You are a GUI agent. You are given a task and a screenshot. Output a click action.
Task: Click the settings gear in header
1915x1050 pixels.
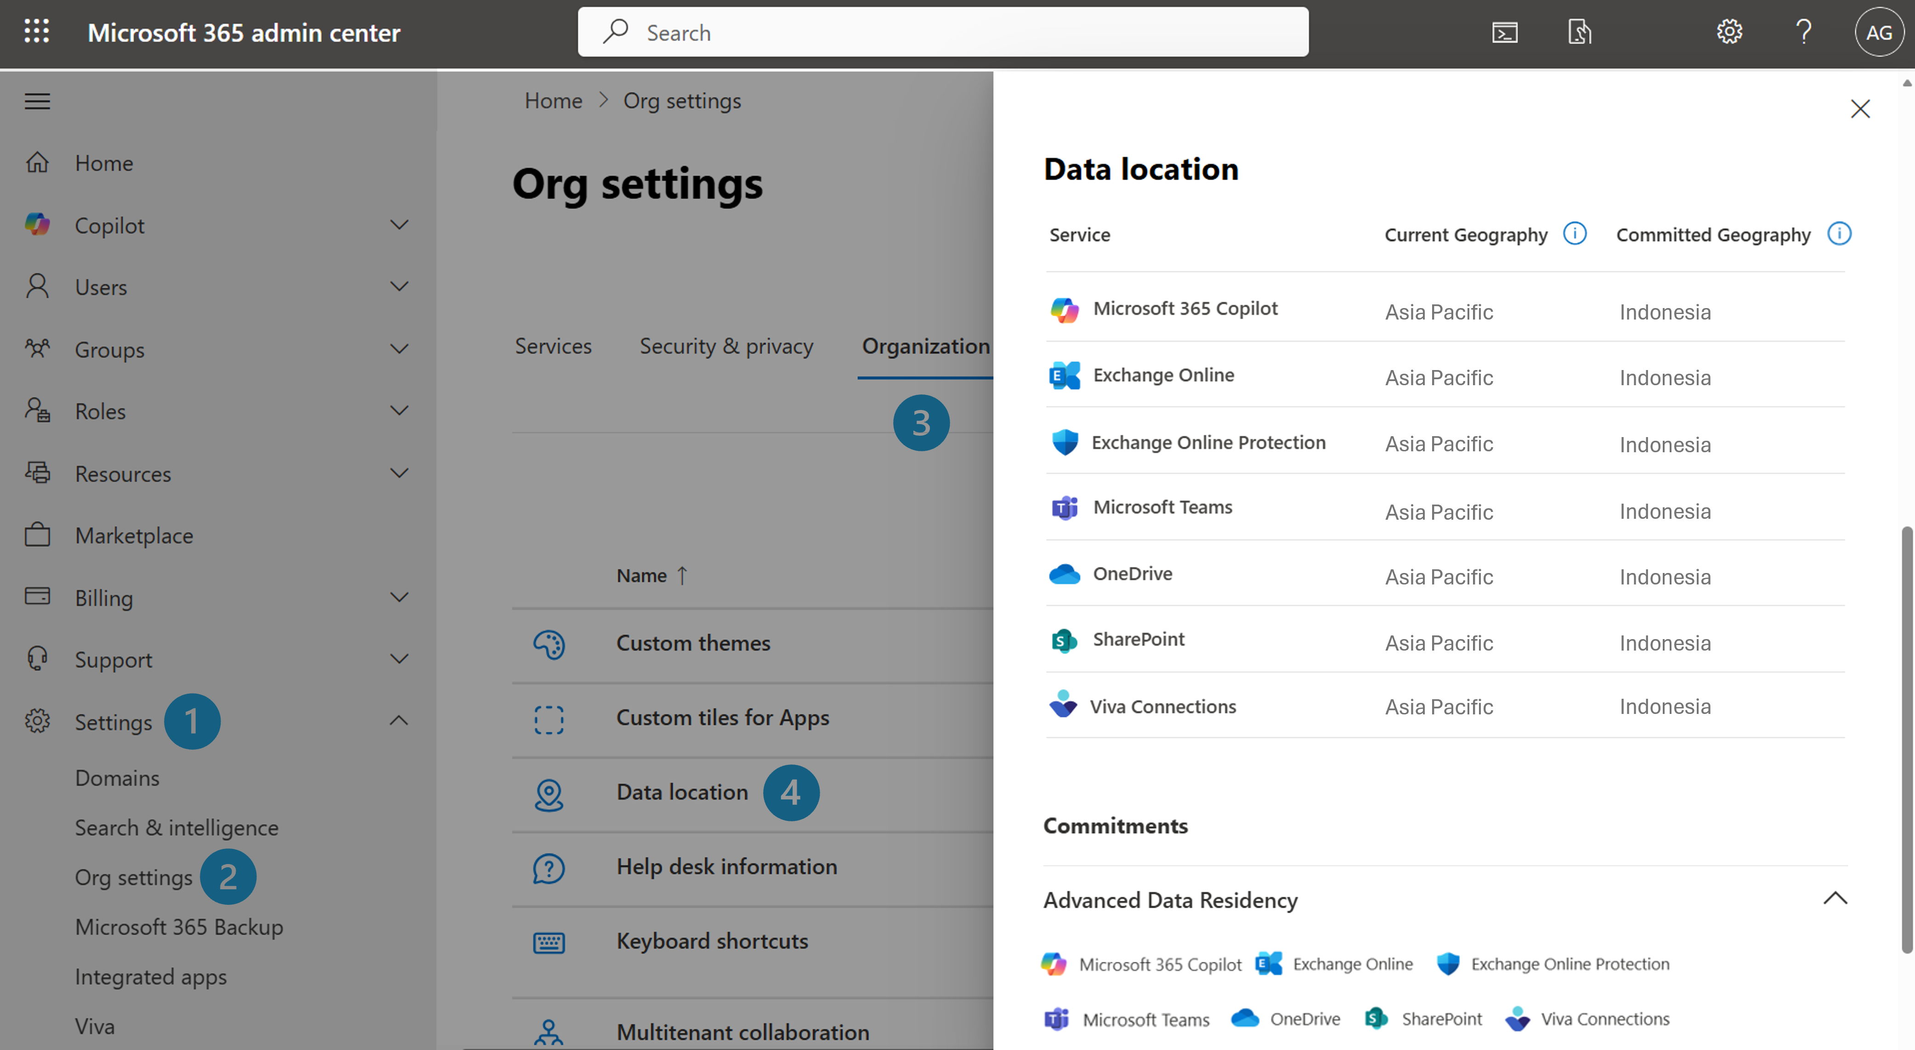click(x=1729, y=32)
